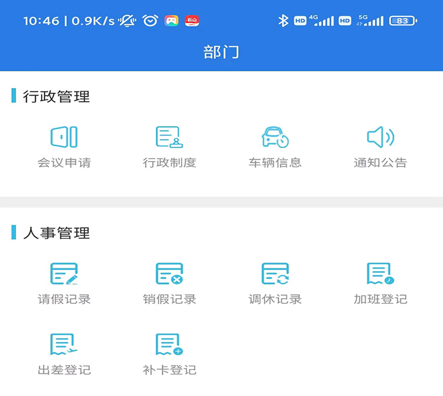Tap the red app notification icon
The width and height of the screenshot is (443, 396).
(x=192, y=20)
